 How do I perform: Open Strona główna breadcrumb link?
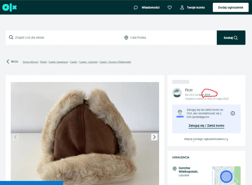click(x=31, y=62)
